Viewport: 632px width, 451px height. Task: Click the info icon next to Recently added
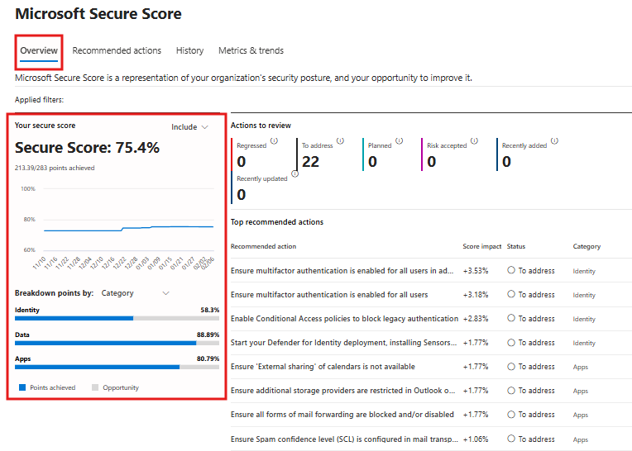(554, 140)
